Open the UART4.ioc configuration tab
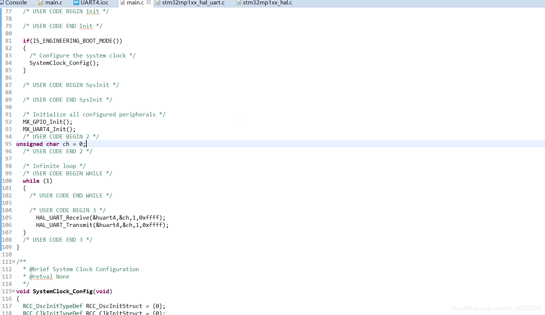 click(91, 3)
